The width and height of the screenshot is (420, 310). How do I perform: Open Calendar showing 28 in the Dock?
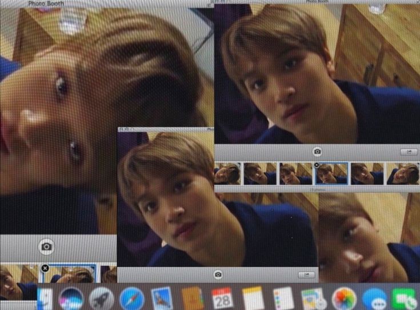[222, 299]
